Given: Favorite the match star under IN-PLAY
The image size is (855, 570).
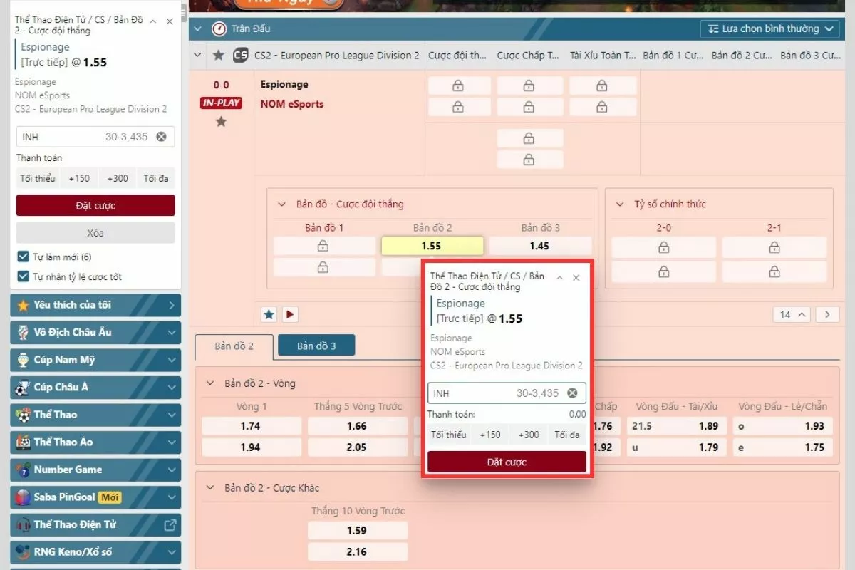Looking at the screenshot, I should (x=221, y=122).
